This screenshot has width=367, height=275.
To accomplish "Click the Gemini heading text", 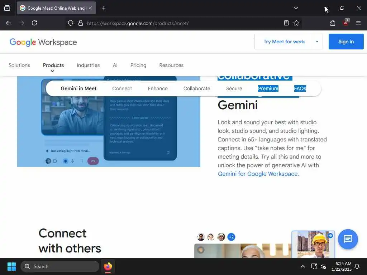I will coord(238,105).
